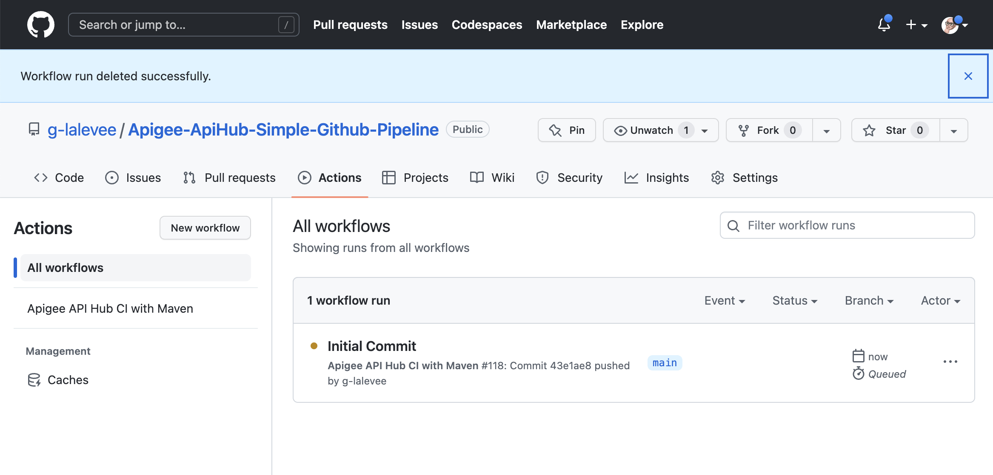Open the Initial Commit workflow run
This screenshot has width=993, height=475.
372,346
